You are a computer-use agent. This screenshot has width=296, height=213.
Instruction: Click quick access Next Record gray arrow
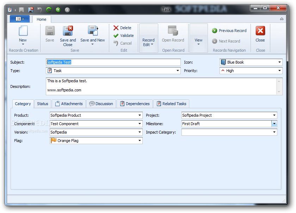click(x=67, y=9)
